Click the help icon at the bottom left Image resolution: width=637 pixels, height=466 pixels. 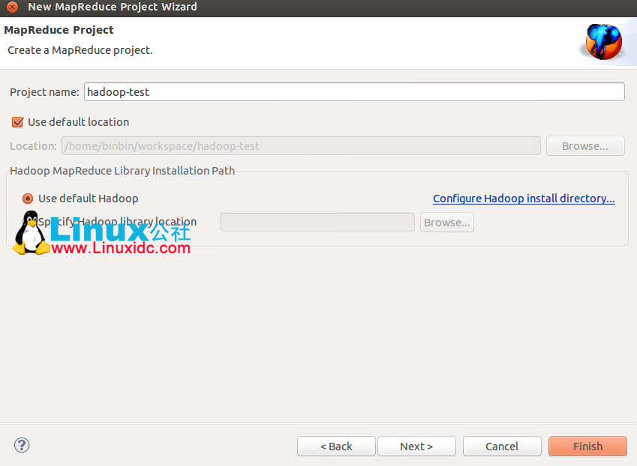(21, 445)
